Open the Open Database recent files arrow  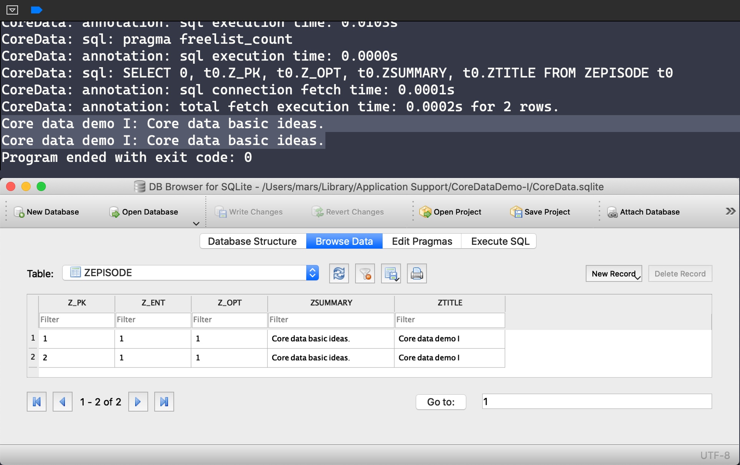(x=196, y=224)
